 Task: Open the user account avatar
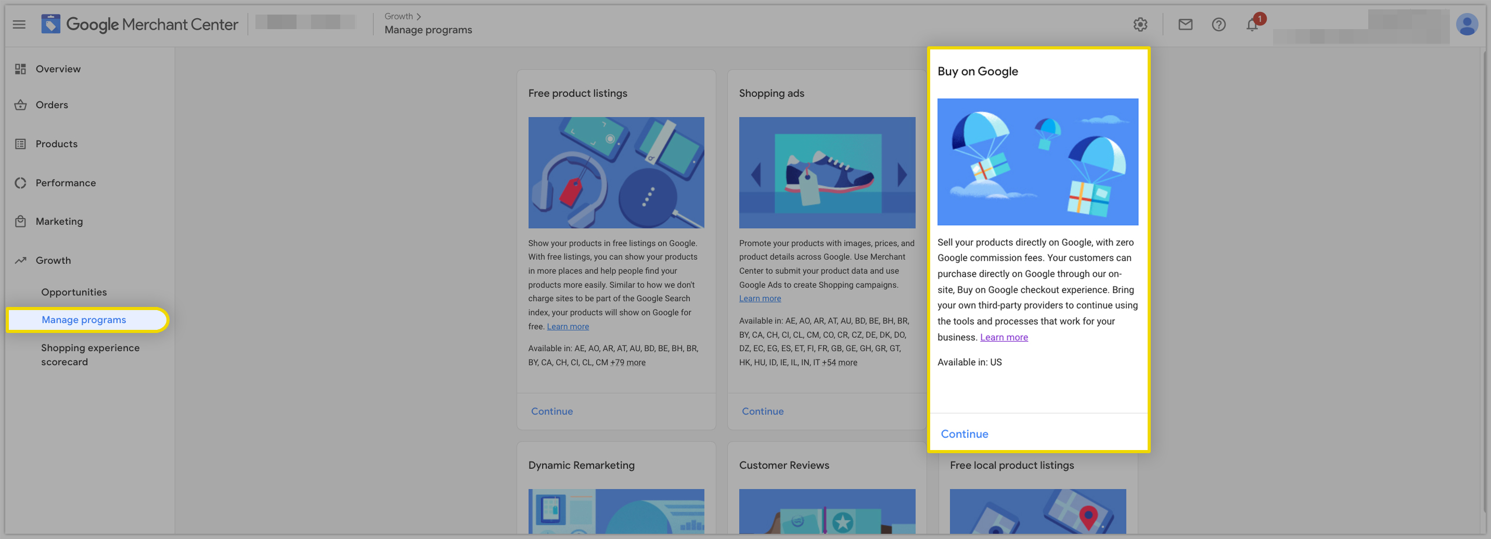point(1467,24)
